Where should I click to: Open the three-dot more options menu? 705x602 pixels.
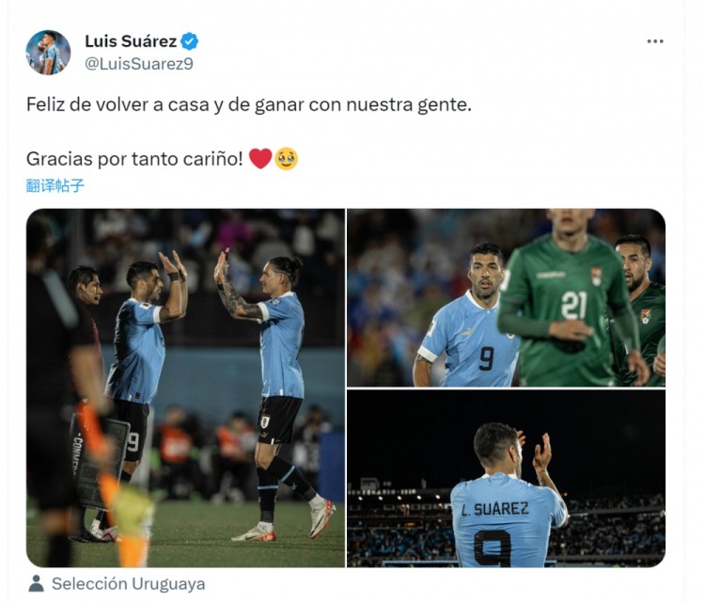[x=654, y=41]
